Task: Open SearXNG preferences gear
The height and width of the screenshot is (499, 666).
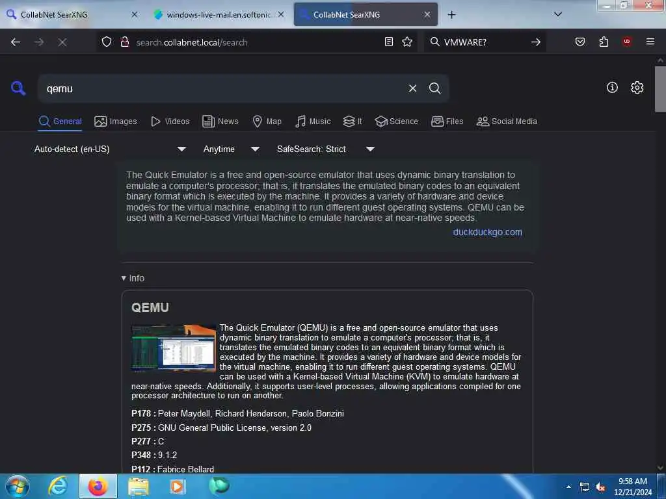Action: tap(637, 88)
